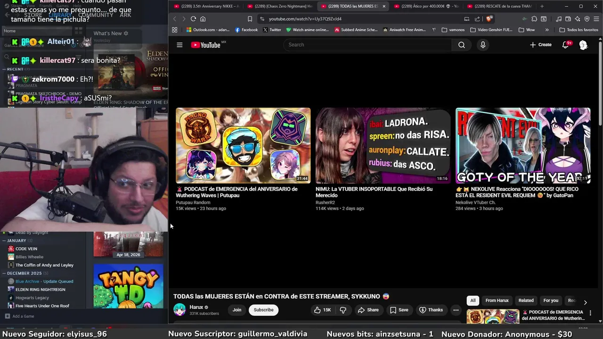Click the Share button under the video

368,310
